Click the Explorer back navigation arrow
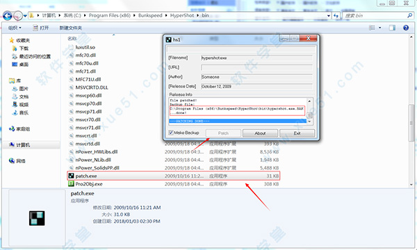The width and height of the screenshot is (417, 250). 8,16
